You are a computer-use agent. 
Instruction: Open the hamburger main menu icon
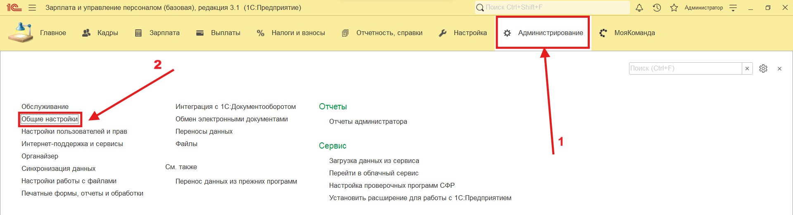[x=32, y=8]
